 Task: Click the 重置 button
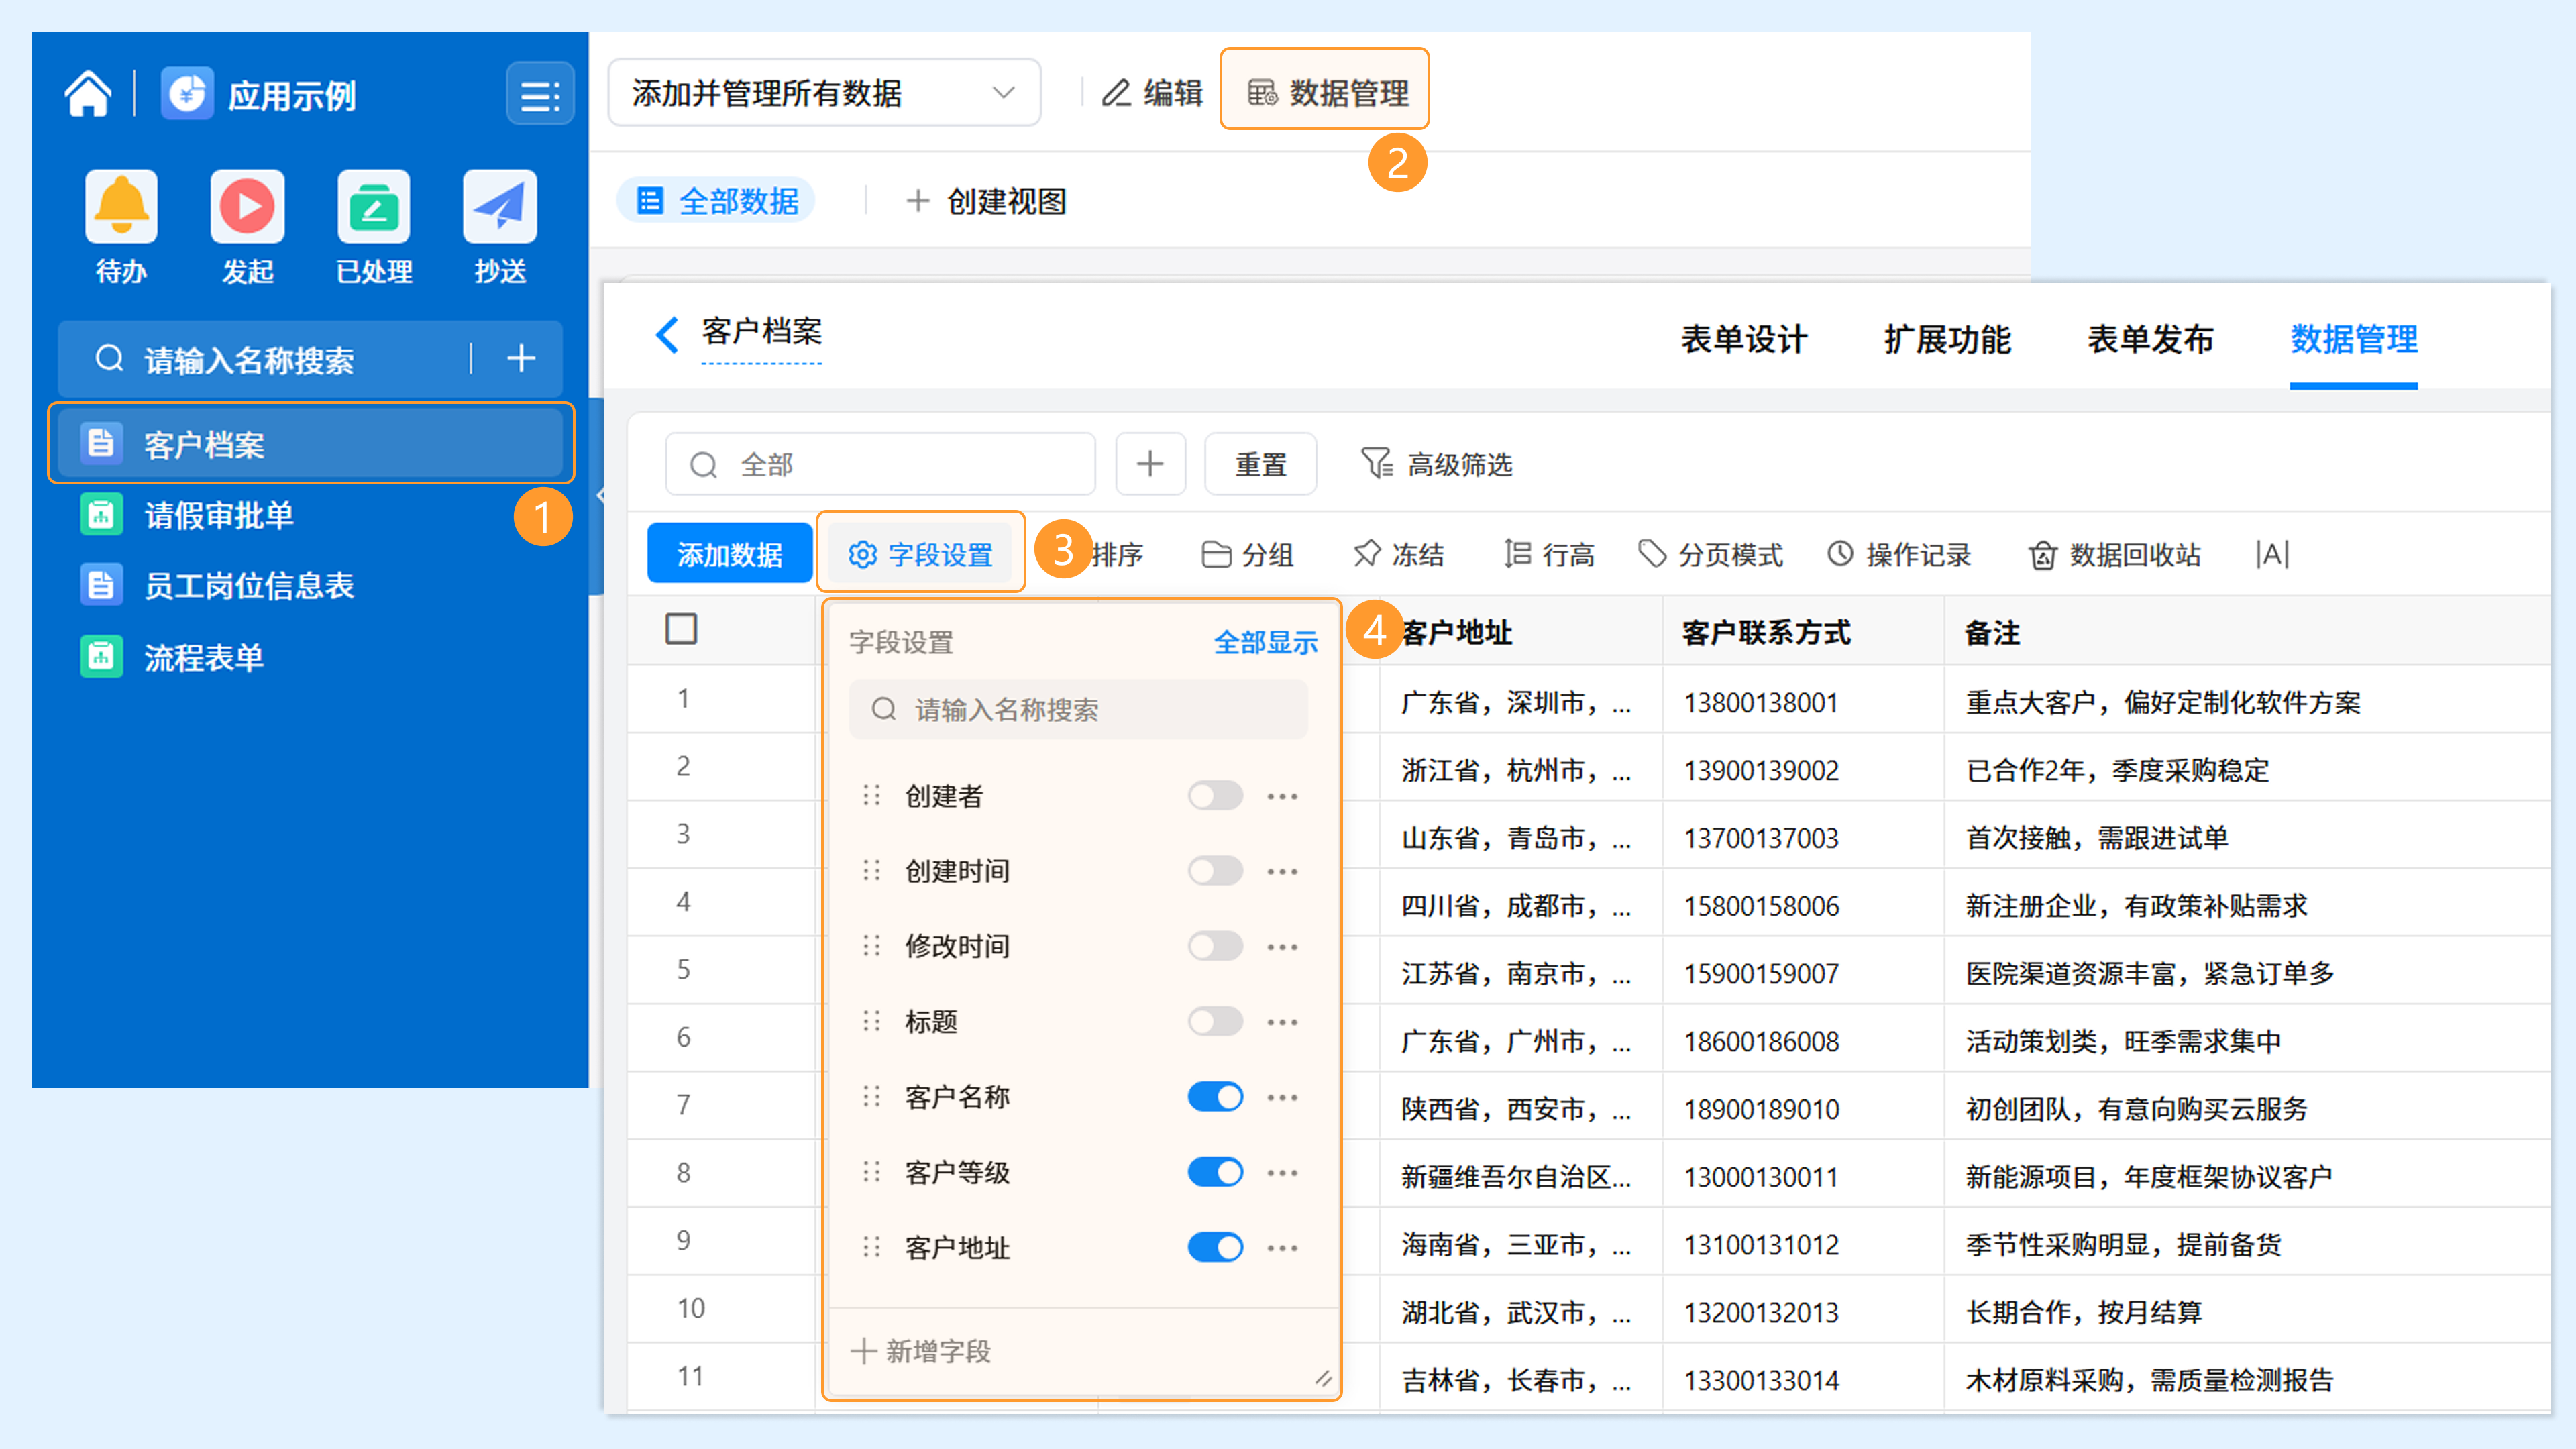(1260, 464)
